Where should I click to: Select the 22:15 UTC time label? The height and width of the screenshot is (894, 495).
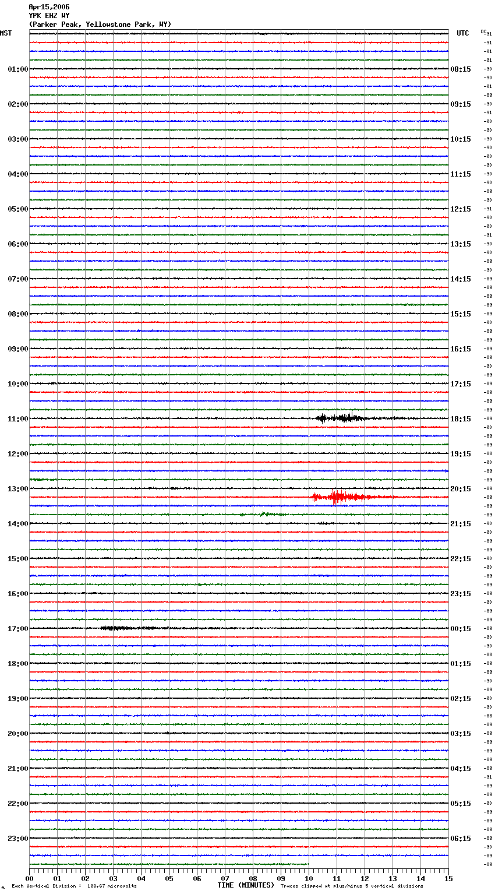pos(461,559)
